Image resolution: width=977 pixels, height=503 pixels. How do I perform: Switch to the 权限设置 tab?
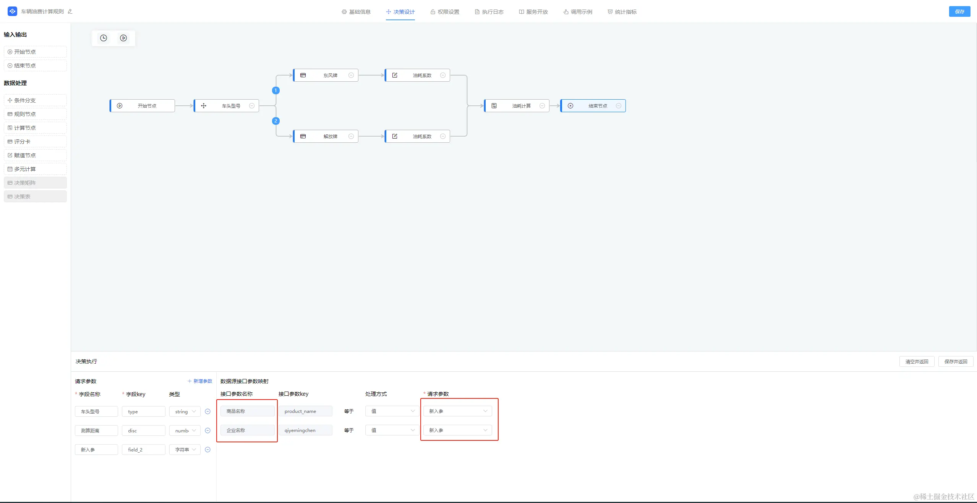(x=445, y=12)
